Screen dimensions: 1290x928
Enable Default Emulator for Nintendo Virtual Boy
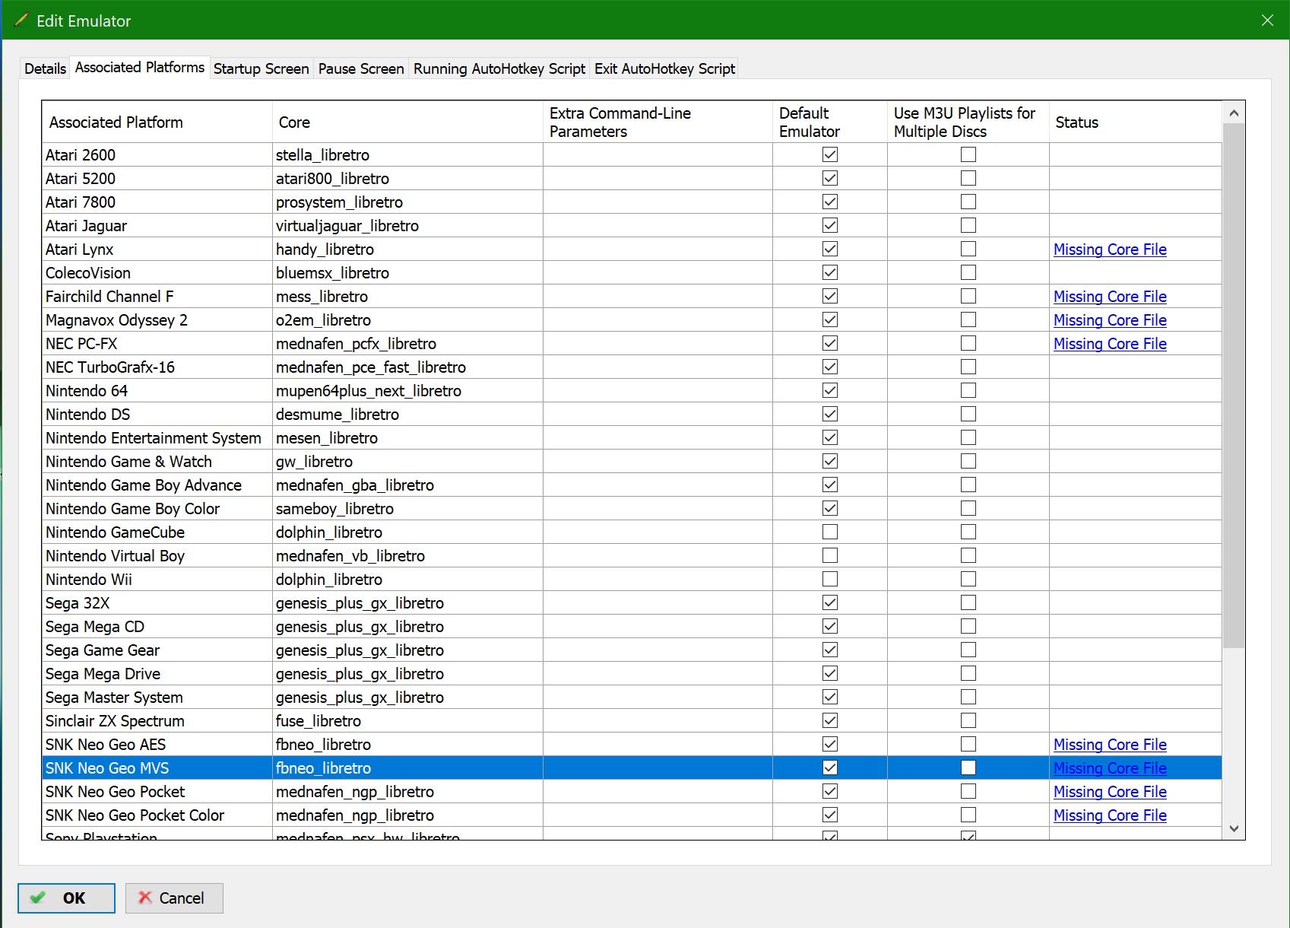(x=830, y=555)
